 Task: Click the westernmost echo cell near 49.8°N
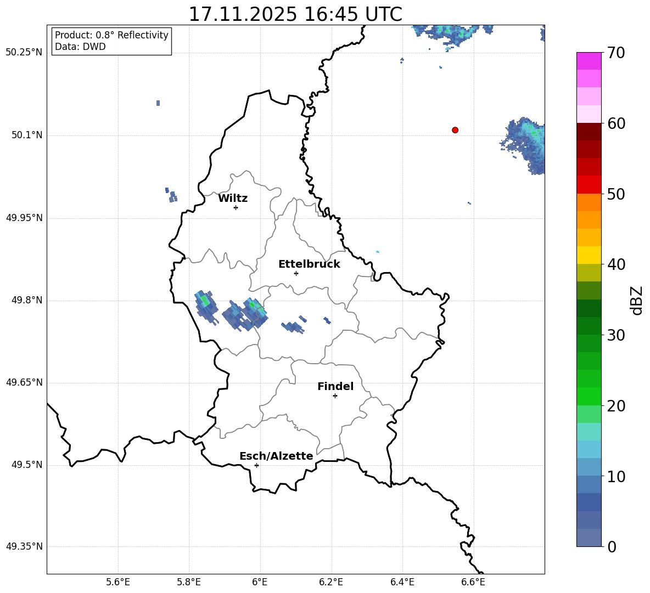coord(206,307)
